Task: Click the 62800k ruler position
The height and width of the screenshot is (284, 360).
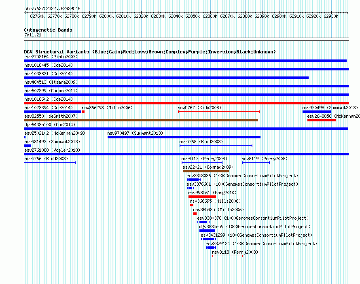Action: [106, 16]
